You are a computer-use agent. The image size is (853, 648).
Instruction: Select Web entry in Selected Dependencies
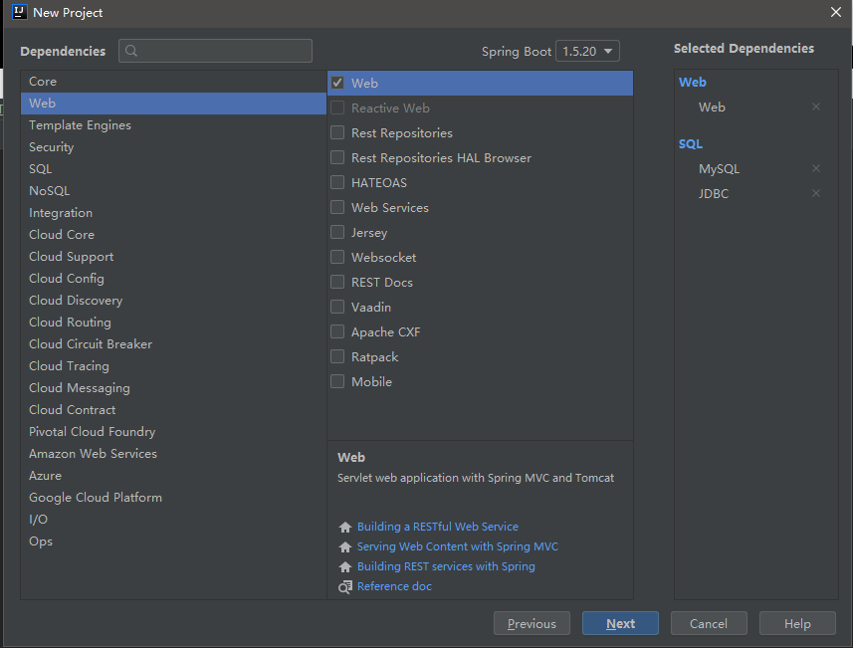[x=712, y=108]
